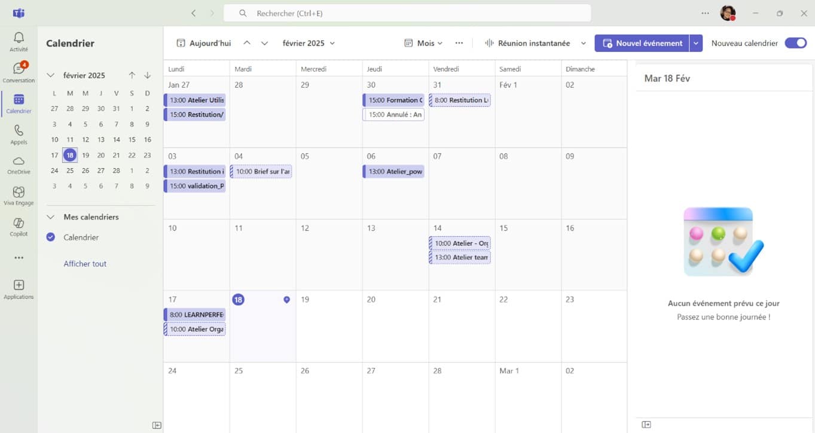This screenshot has height=433, width=815.
Task: Collapse the Mes calendriers section
Action: point(50,216)
